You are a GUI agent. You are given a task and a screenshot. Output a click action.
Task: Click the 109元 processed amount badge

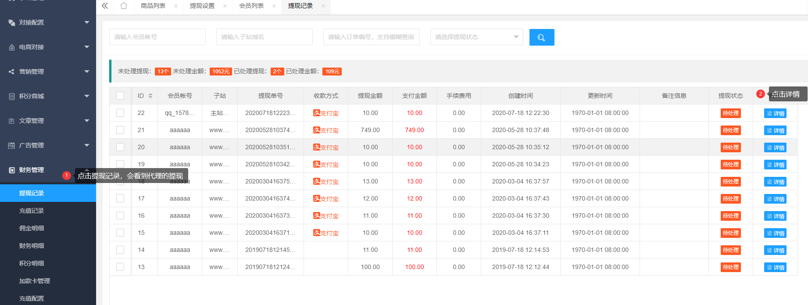[x=332, y=72]
